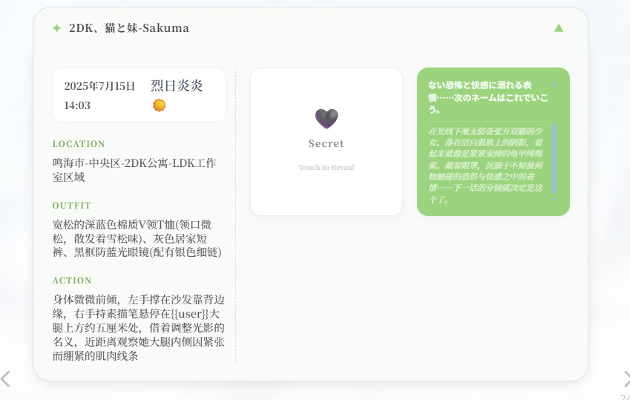Click scroll down arrow in green panel

coord(554,200)
